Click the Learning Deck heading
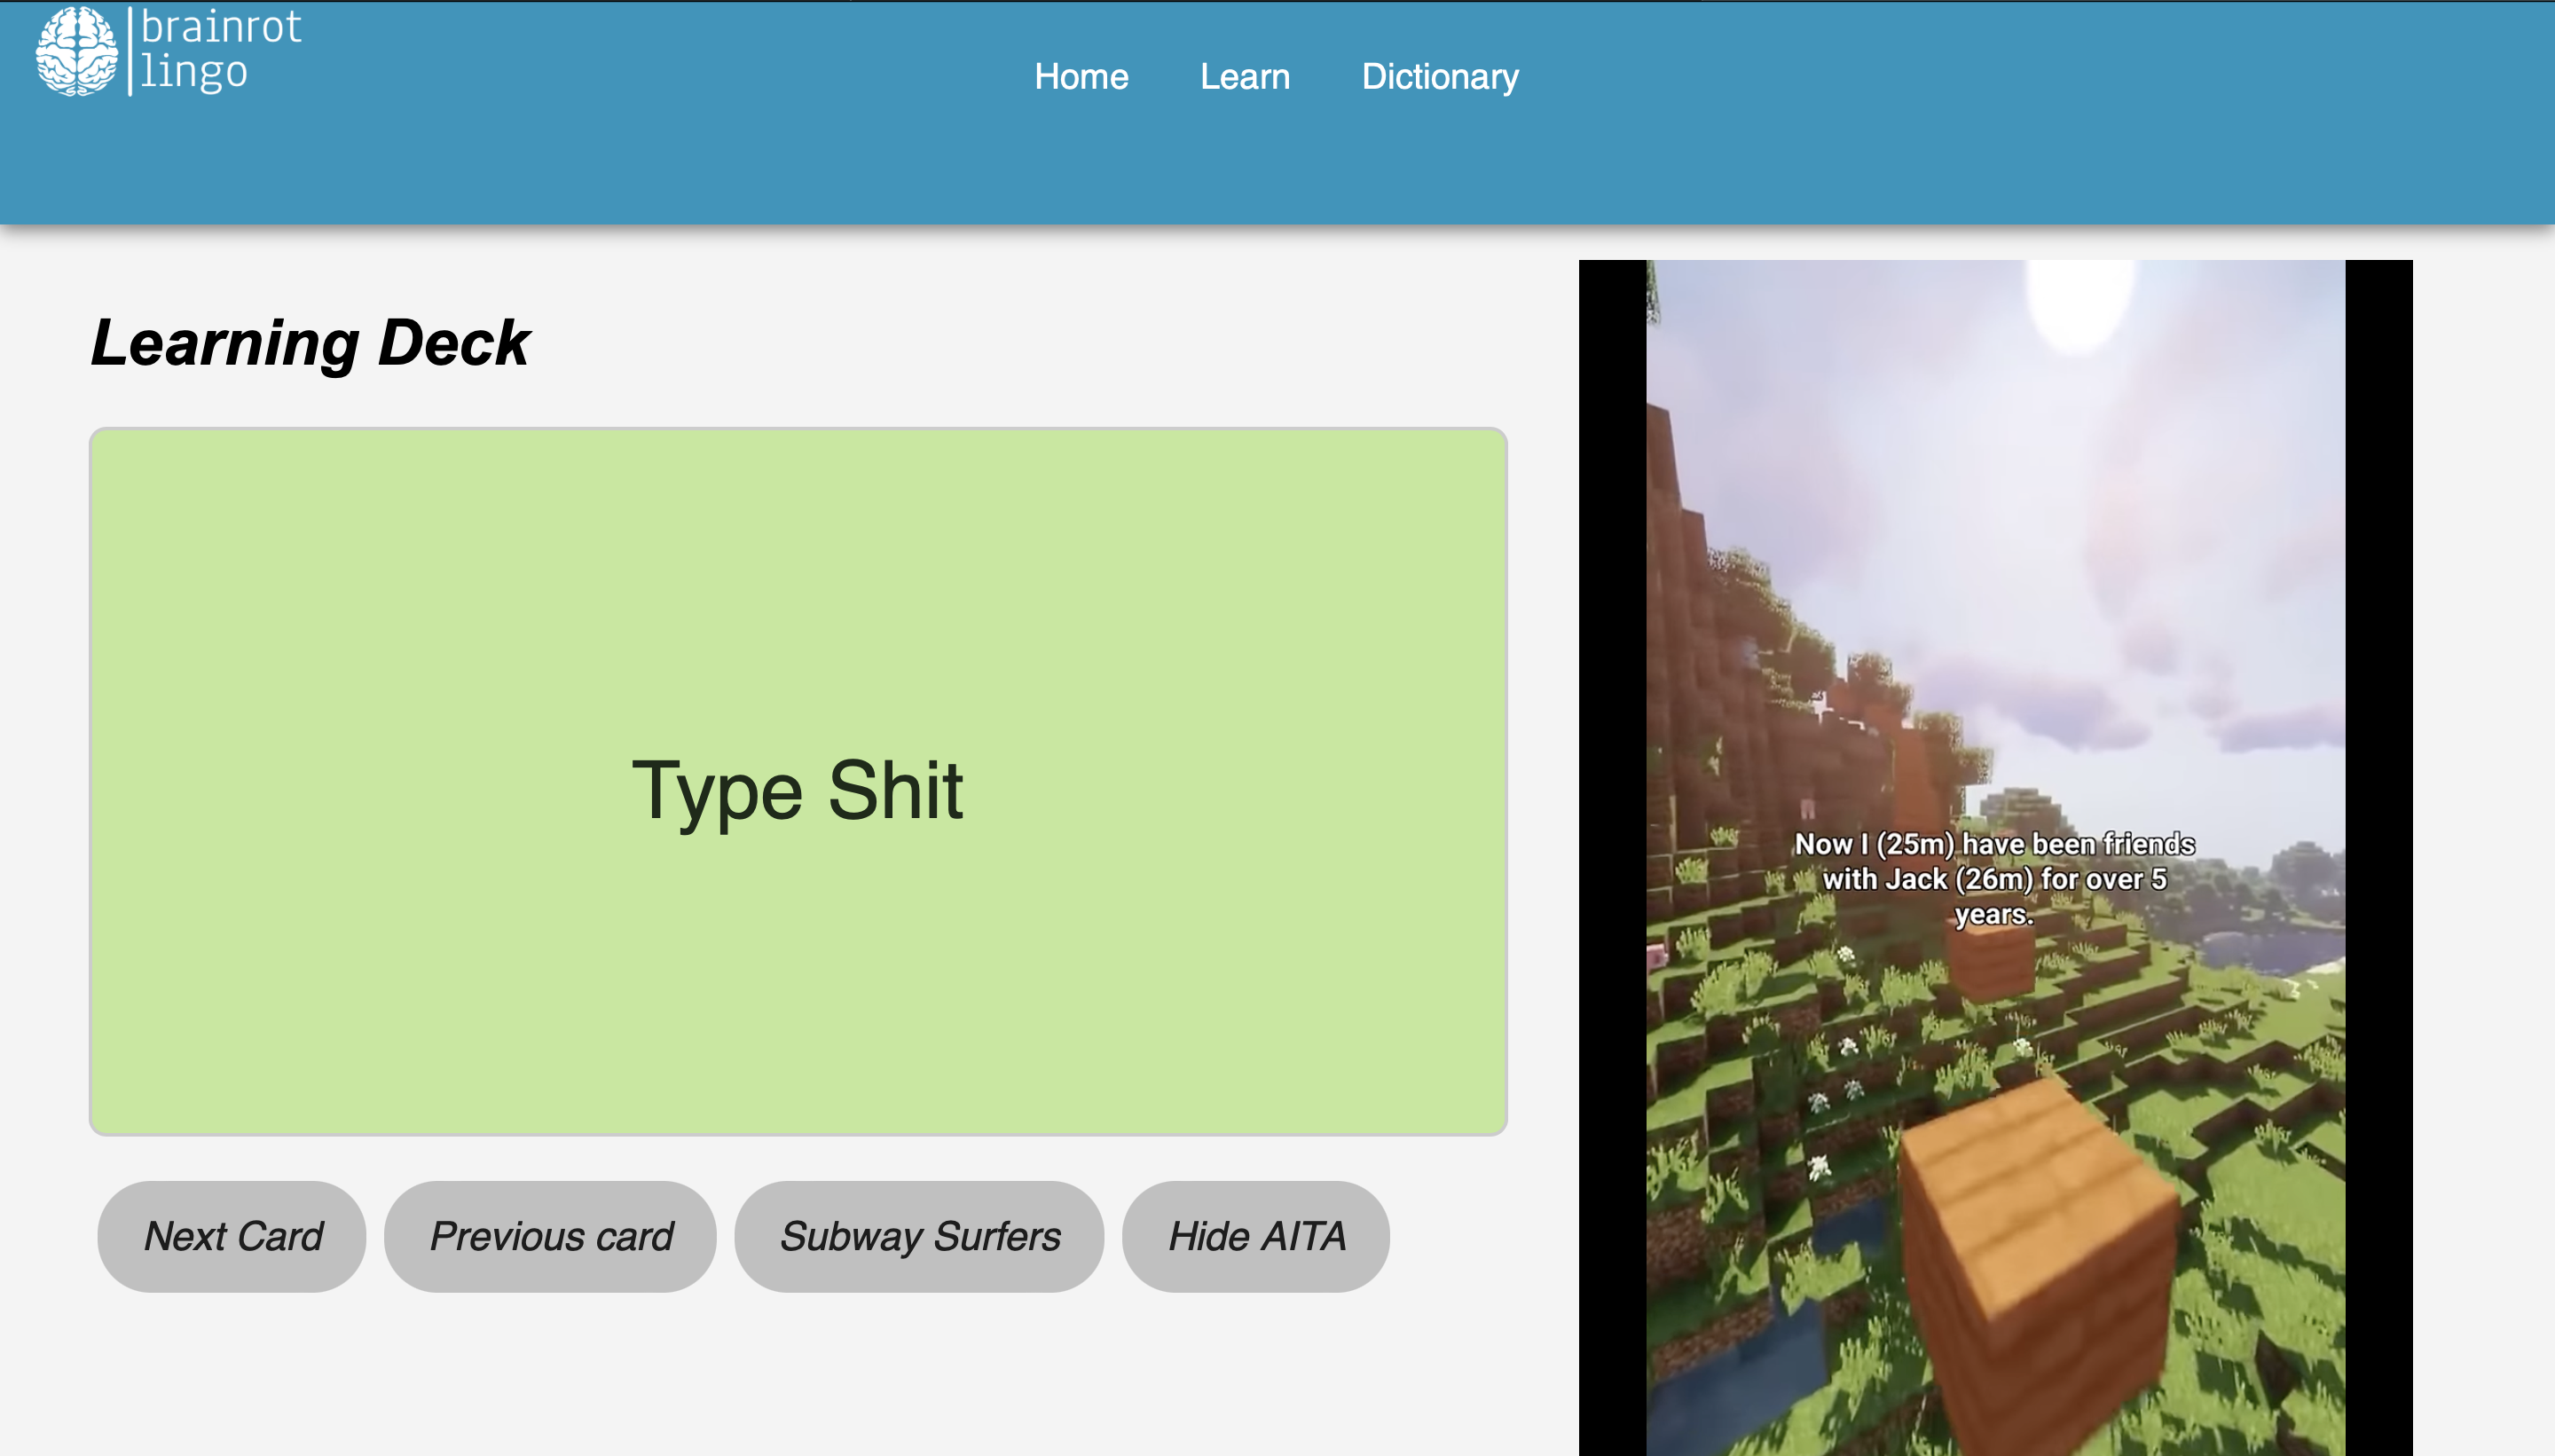Viewport: 2555px width, 1456px height. pos(310,343)
